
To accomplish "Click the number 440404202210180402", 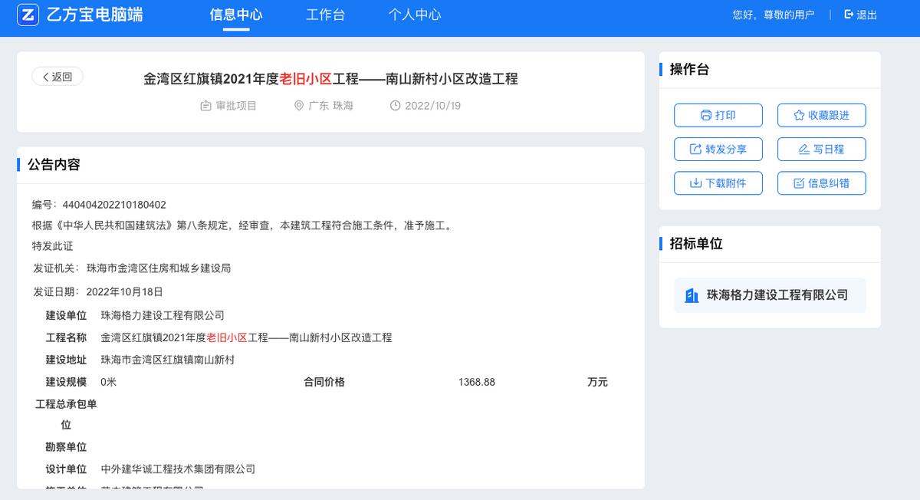I will tap(113, 205).
